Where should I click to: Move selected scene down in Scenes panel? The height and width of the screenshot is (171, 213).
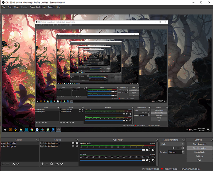pos(18,164)
